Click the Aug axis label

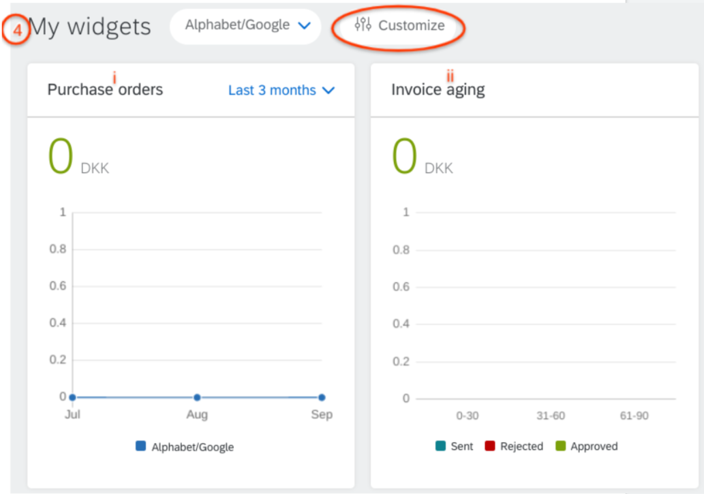[197, 414]
